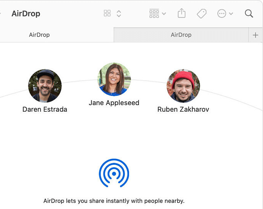Open the Edit Tags icon
This screenshot has width=263, height=209.
[202, 13]
